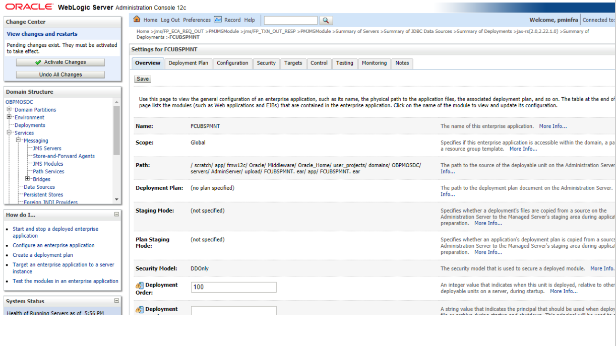
Task: Select JMS Modules tree item
Action: point(48,164)
